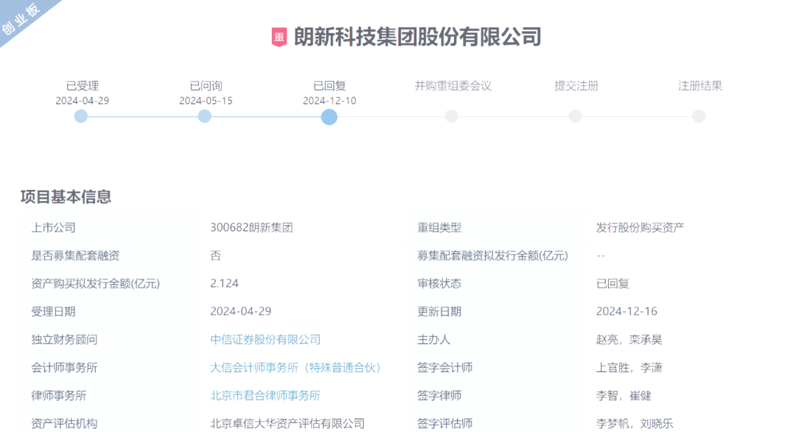Click the 已问询 date 2024-05-15
The width and height of the screenshot is (796, 432).
[x=206, y=100]
